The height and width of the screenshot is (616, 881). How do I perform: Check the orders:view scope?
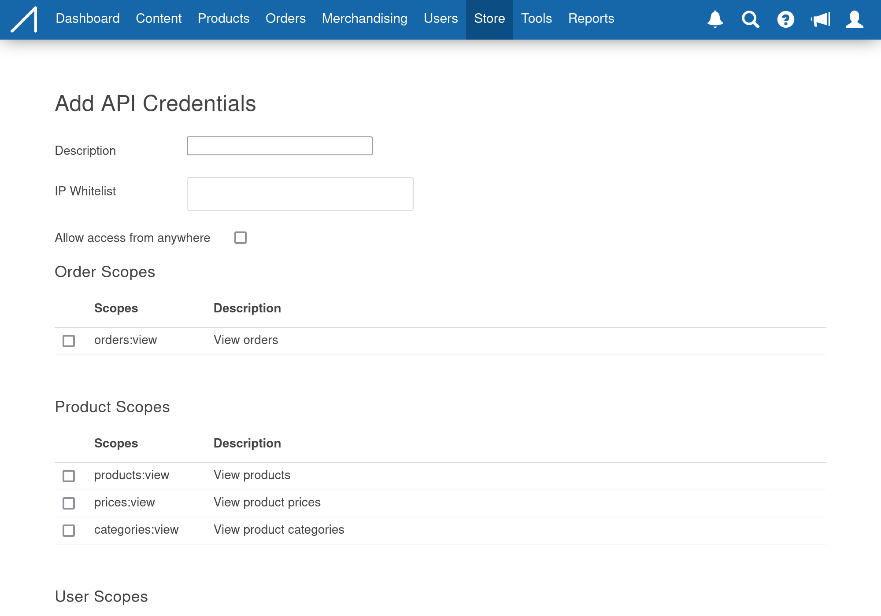tap(69, 341)
